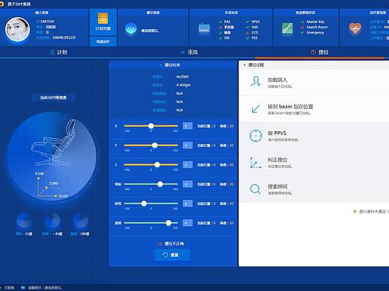Switch to the 计划 tab
Screen dimensions: 389x291
coord(58,52)
